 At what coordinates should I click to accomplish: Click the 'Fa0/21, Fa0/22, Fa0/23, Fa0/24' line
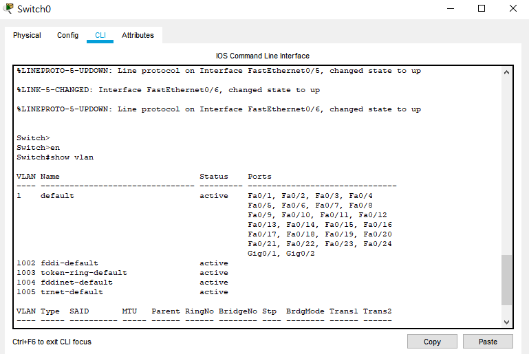coord(319,244)
